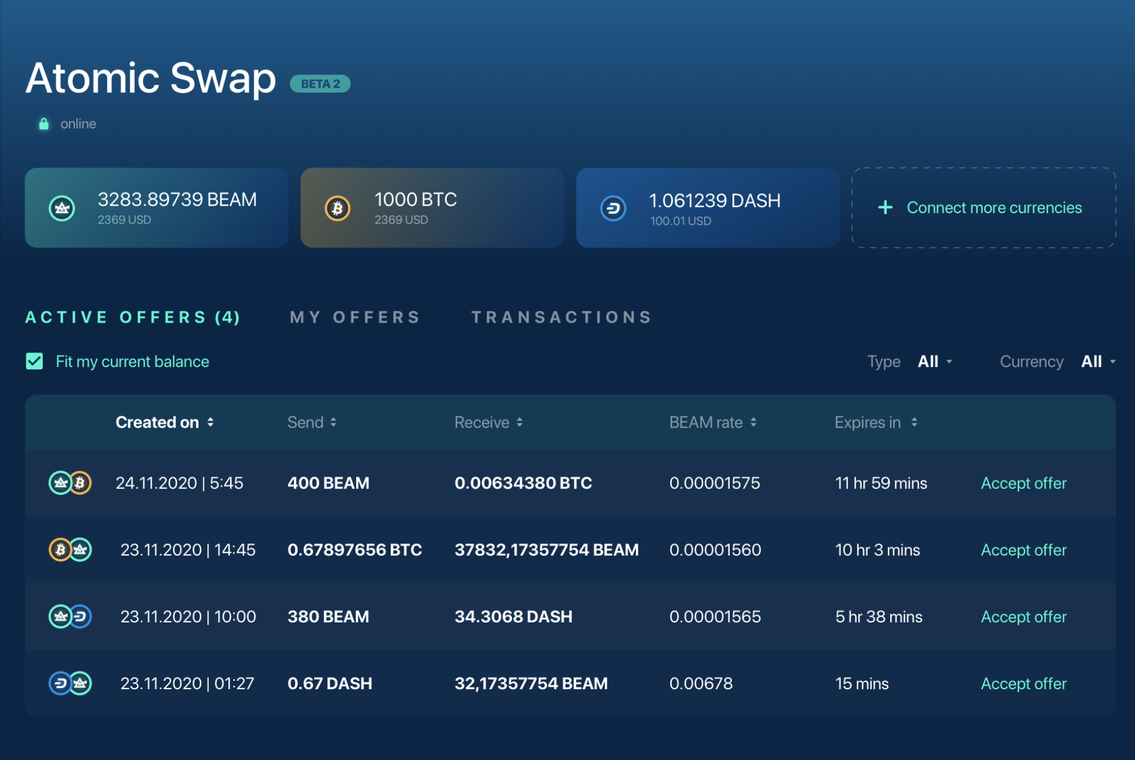Click the 0.00634380 BTC receive value
This screenshot has height=760, width=1135.
[523, 483]
